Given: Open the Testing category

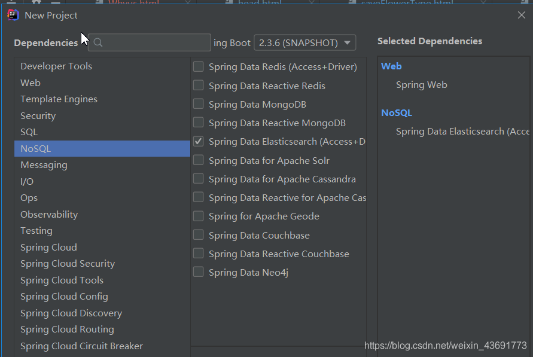Looking at the screenshot, I should [x=102, y=231].
